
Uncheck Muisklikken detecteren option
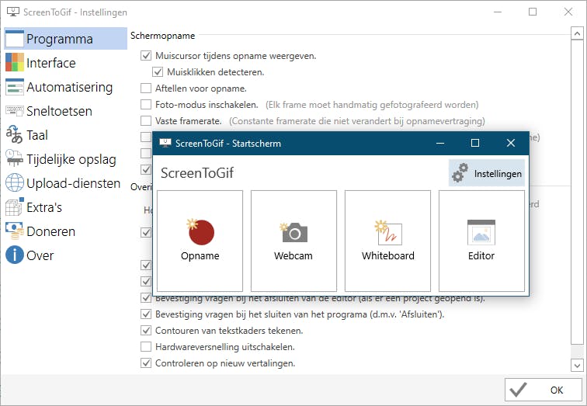[x=158, y=72]
